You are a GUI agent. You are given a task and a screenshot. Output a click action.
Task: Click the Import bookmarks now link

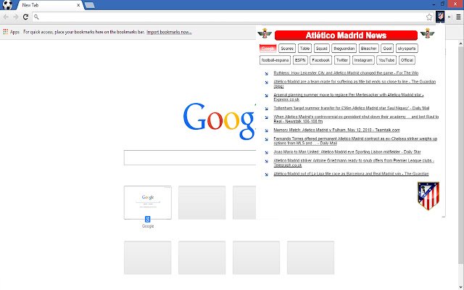[169, 32]
